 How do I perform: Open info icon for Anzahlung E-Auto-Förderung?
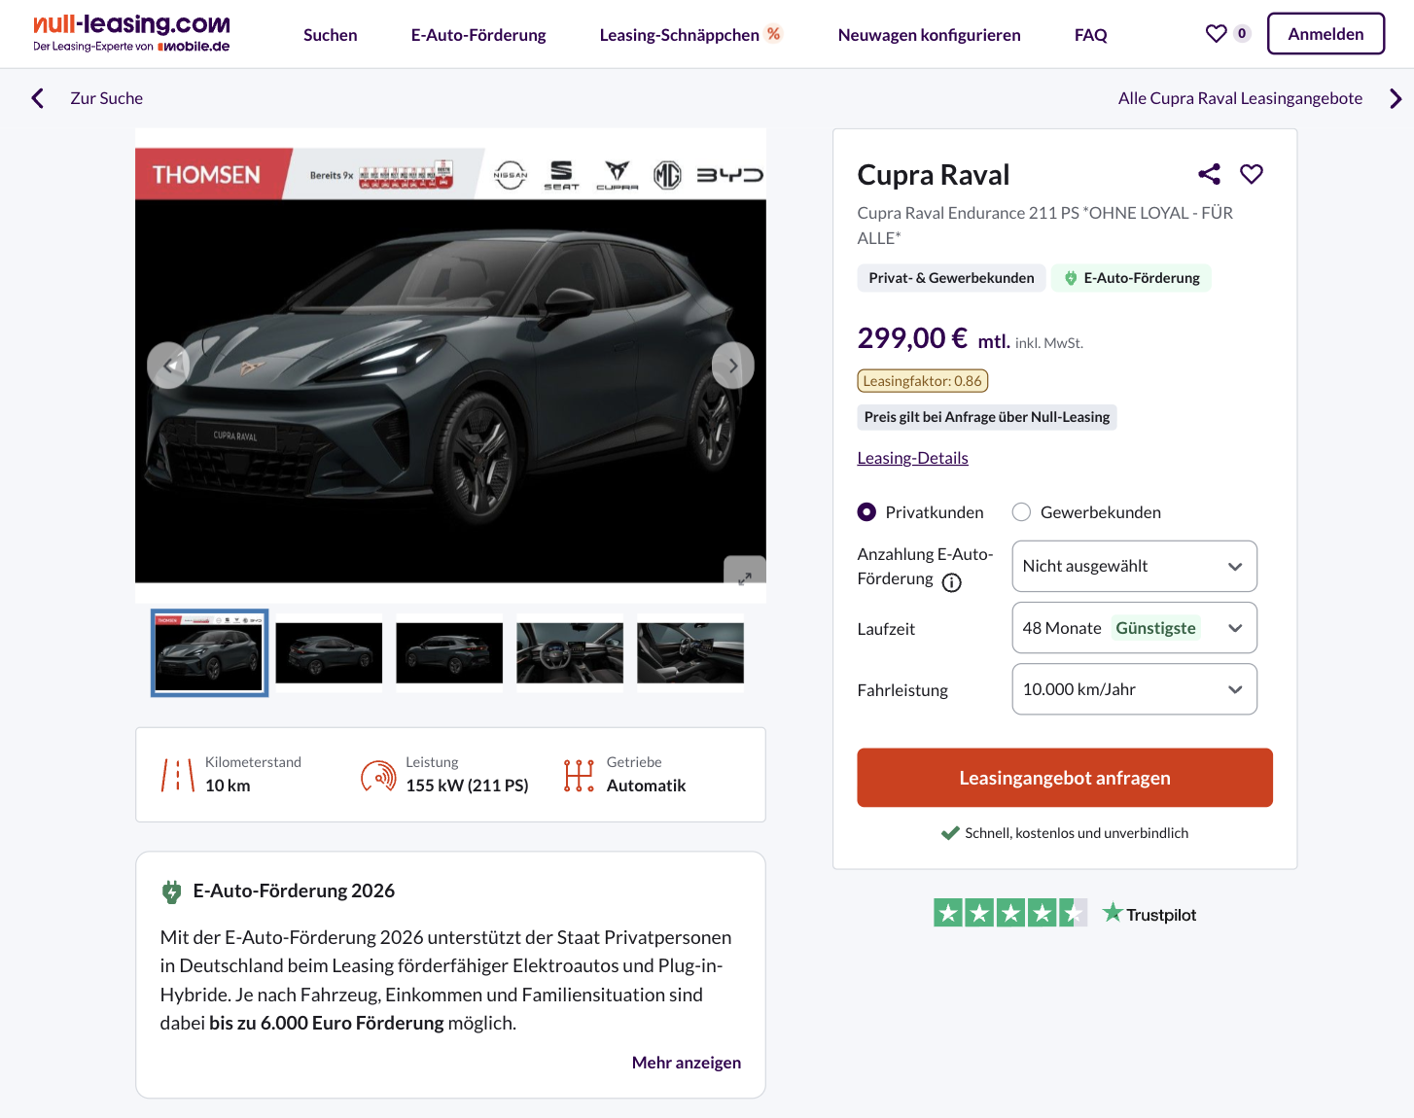pyautogui.click(x=952, y=582)
